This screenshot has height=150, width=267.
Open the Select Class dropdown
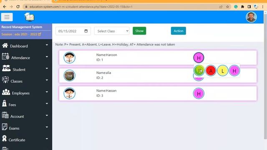click(x=112, y=31)
